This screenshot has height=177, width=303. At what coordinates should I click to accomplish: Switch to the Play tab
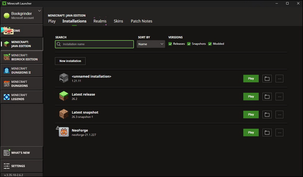click(x=52, y=21)
